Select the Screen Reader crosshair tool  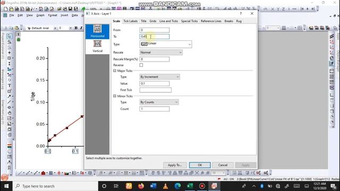click(10, 53)
